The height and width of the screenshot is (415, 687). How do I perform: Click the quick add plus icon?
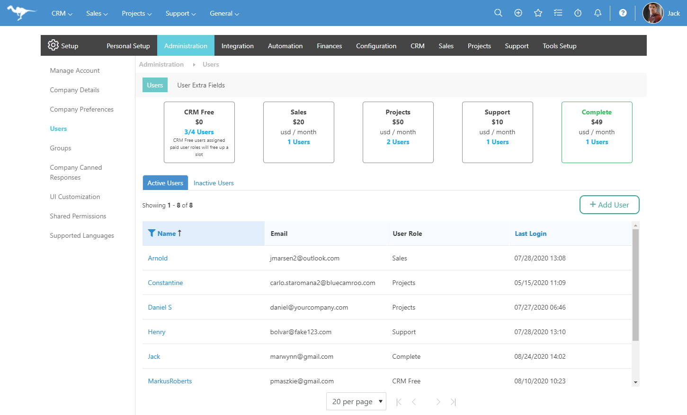click(518, 13)
